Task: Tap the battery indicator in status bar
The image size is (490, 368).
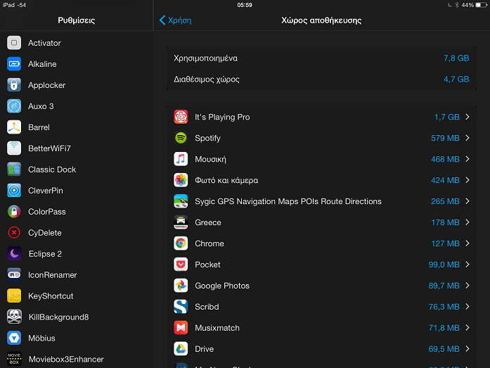Action: [x=481, y=5]
